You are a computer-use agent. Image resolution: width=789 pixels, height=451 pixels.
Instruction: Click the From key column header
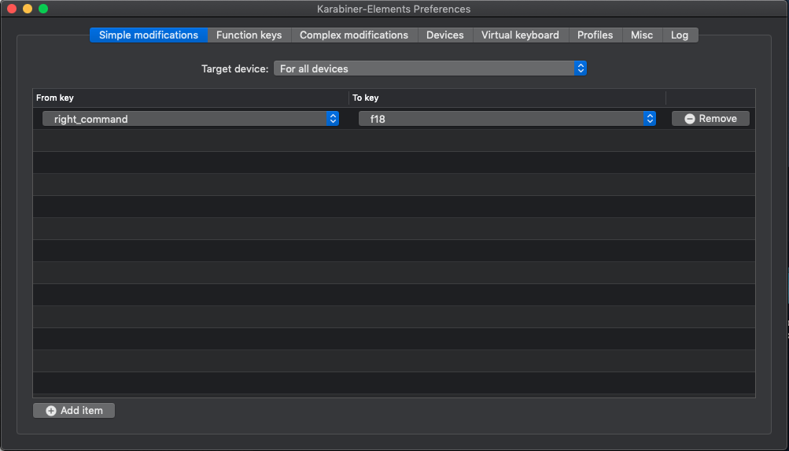coord(190,98)
